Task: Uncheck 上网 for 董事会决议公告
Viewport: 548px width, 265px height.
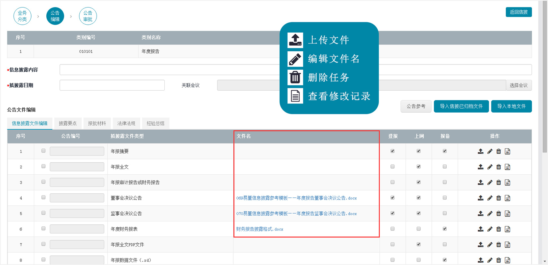Action: pyautogui.click(x=418, y=197)
